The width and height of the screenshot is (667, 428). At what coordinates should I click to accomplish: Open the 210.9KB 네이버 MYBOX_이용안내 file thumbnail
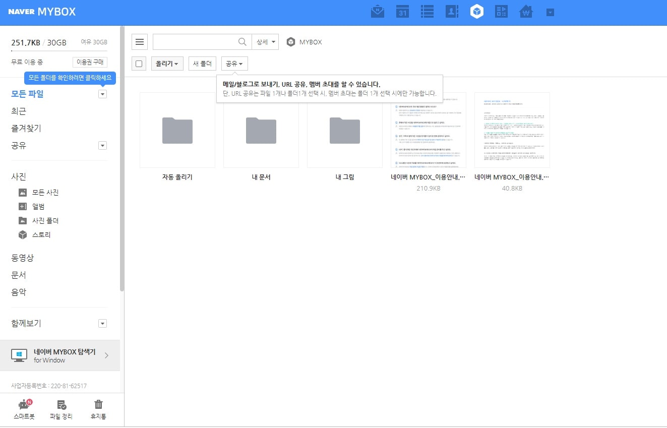429,130
